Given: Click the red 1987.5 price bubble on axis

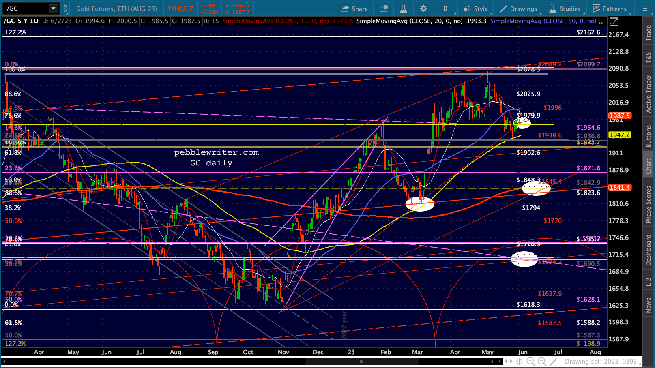Looking at the screenshot, I should pyautogui.click(x=620, y=116).
